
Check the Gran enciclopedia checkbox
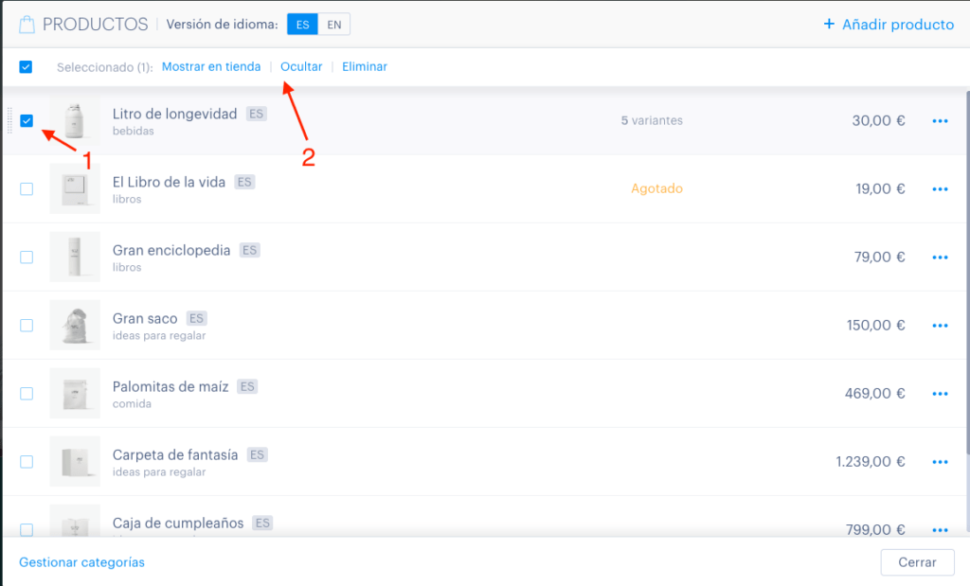(26, 257)
